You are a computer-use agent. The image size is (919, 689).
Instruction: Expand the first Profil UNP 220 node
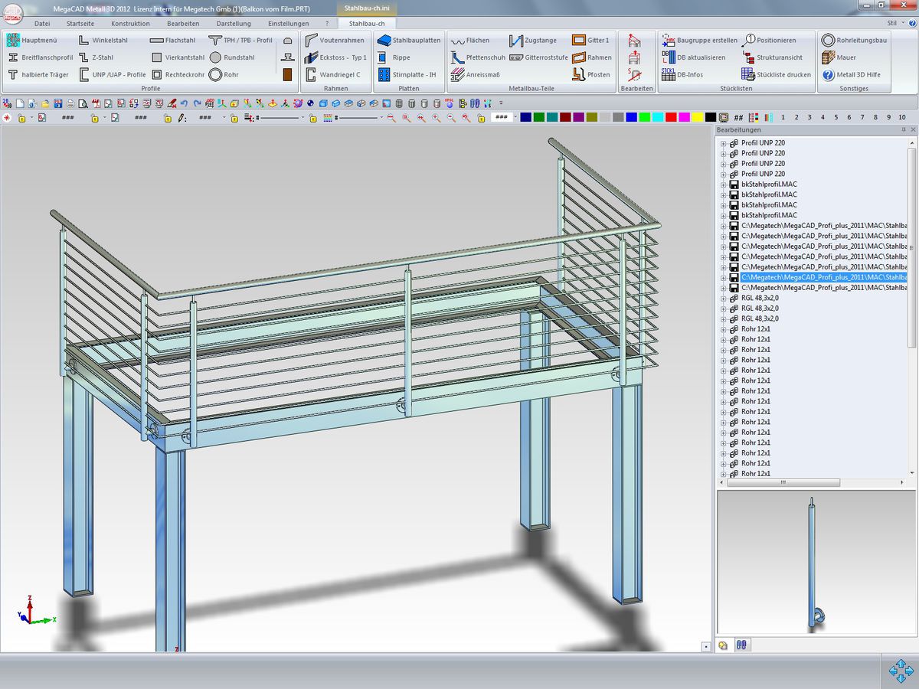coord(723,143)
